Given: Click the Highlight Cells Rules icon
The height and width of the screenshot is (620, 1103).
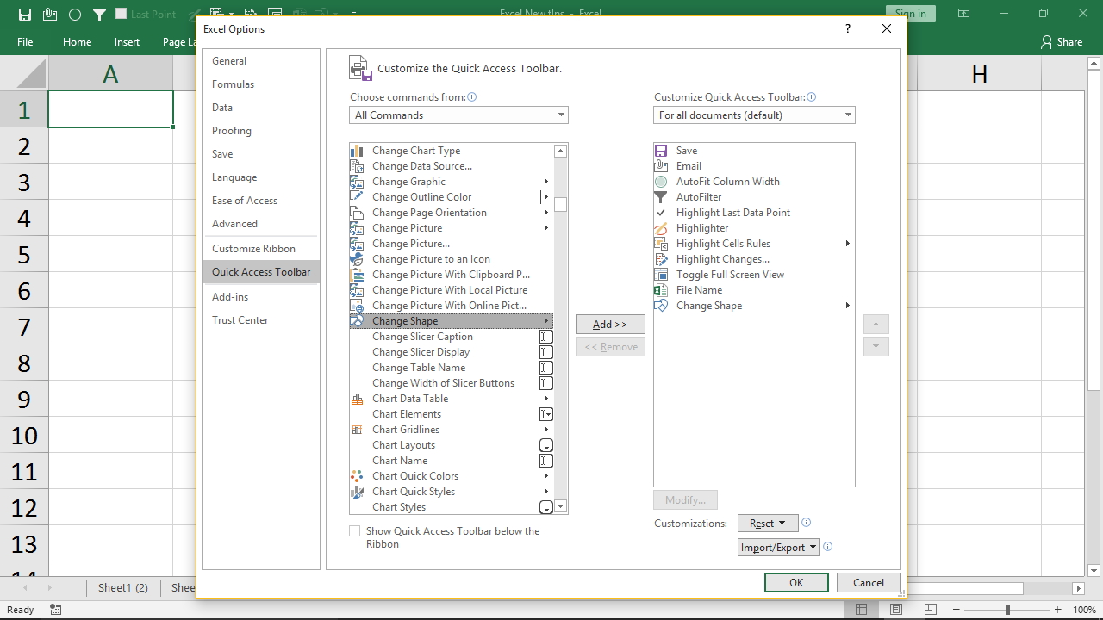Looking at the screenshot, I should click(x=661, y=244).
